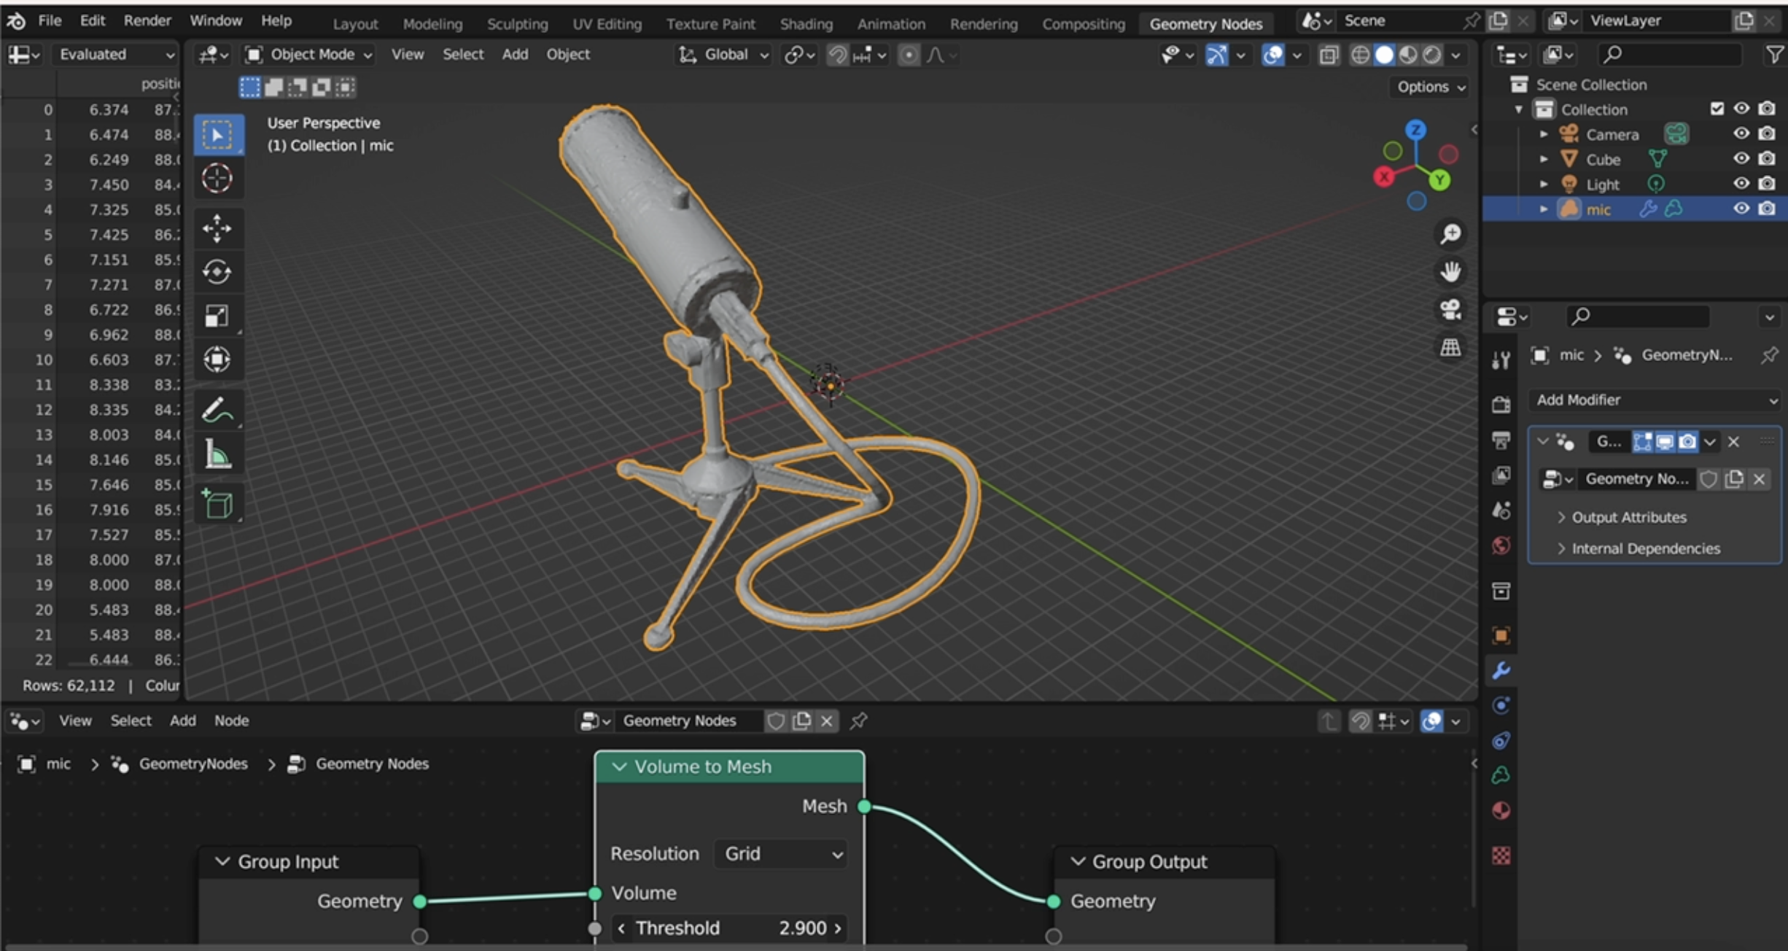Click the mic item in outliner

pyautogui.click(x=1602, y=211)
